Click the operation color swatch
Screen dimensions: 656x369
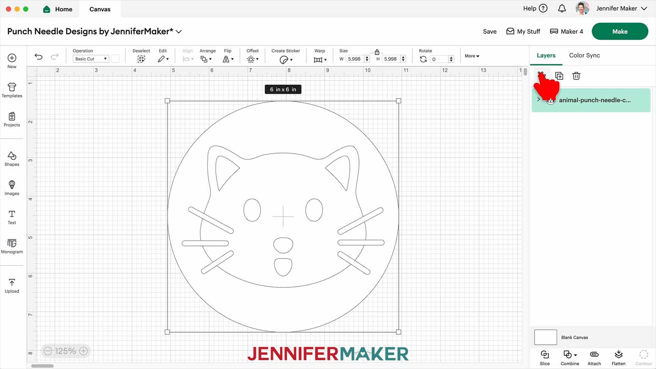click(115, 59)
